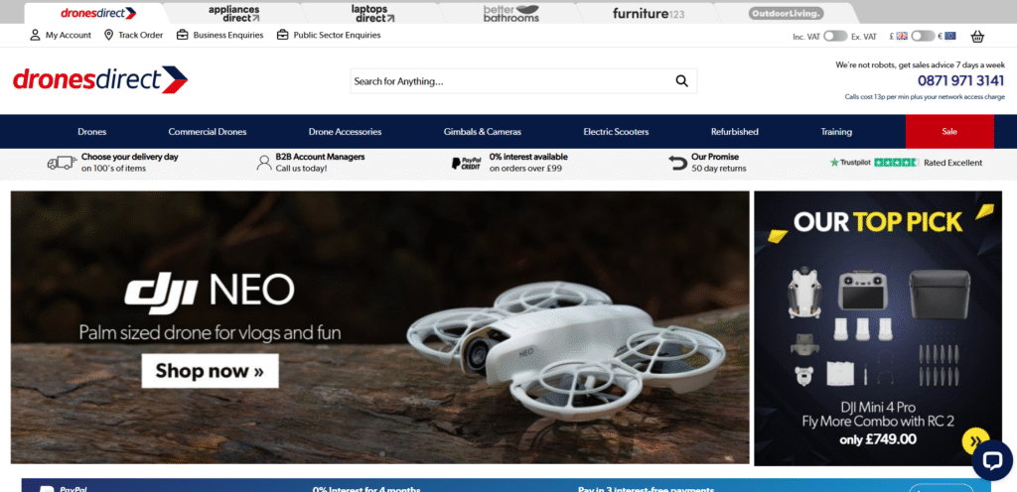The height and width of the screenshot is (492, 1017).
Task: Toggle currency between pounds and euros
Action: pos(923,37)
